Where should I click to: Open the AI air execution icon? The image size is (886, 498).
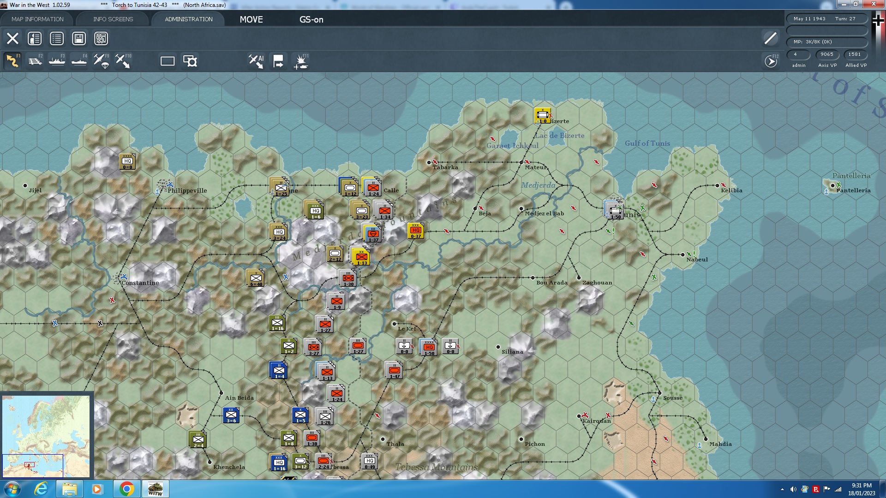click(256, 61)
